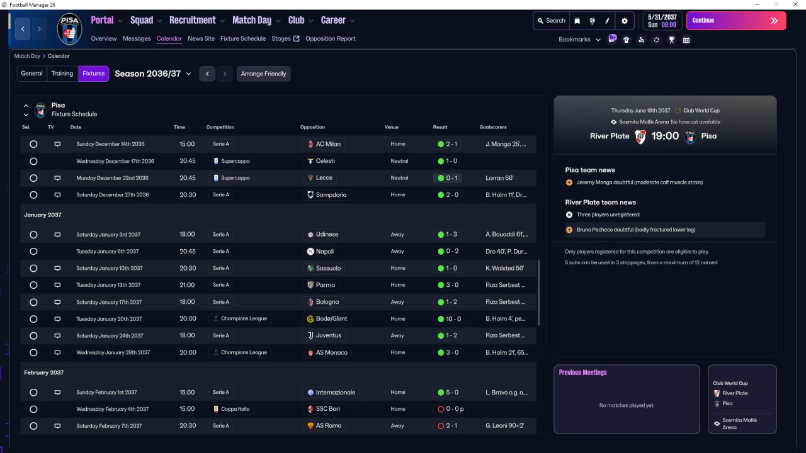The image size is (806, 453).
Task: Click the Pisa crest in match preview
Action: pyautogui.click(x=690, y=137)
